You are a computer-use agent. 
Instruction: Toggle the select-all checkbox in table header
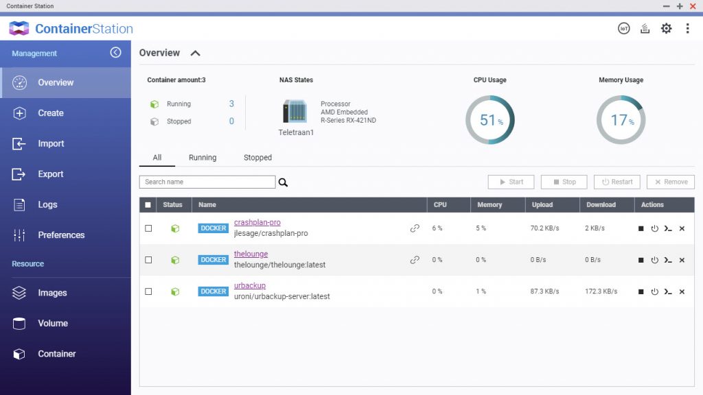(x=148, y=204)
